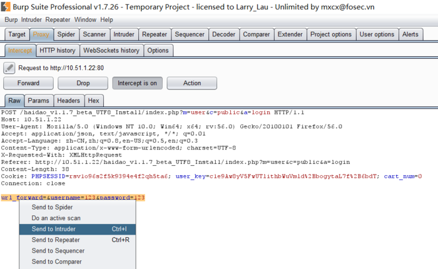This screenshot has height=269, width=438.
Task: Open the HTTP history sub-tab
Action: point(58,51)
